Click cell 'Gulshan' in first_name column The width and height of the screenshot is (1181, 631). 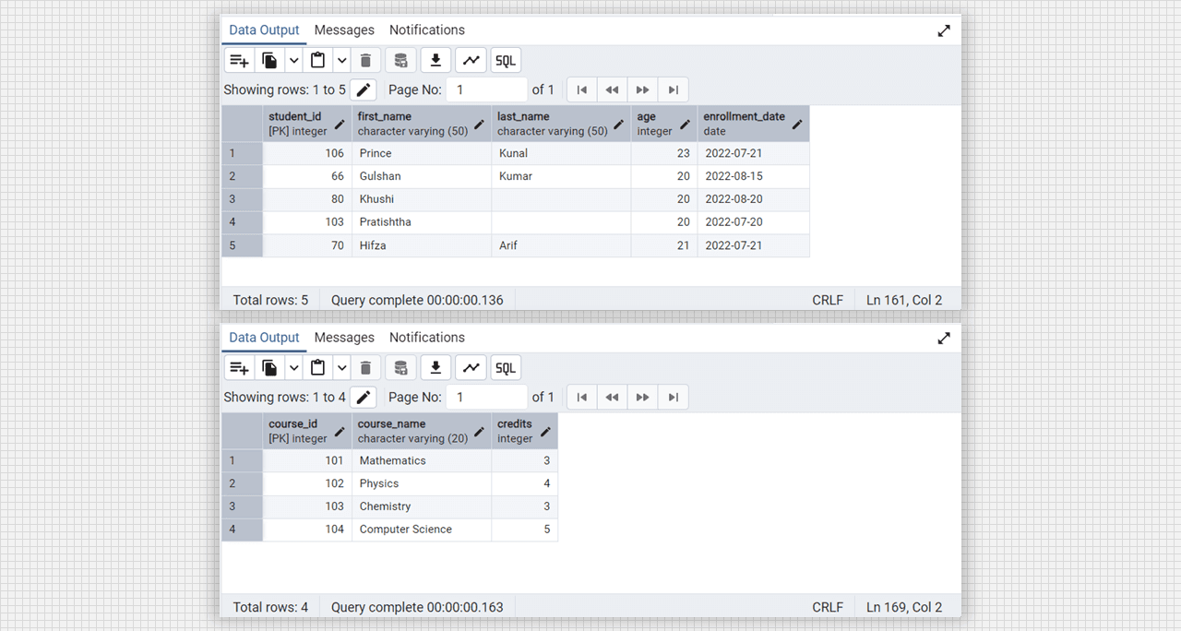pos(422,176)
